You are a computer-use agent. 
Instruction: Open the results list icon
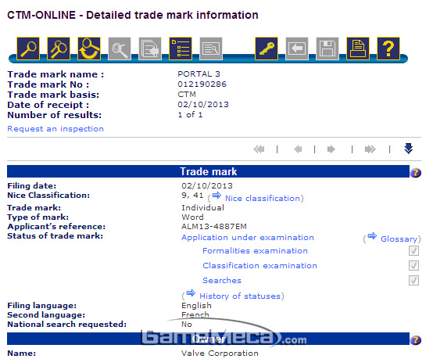181,48
